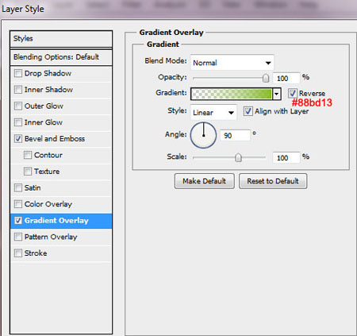Toggle the Outer Glow checkbox

pyautogui.click(x=18, y=106)
